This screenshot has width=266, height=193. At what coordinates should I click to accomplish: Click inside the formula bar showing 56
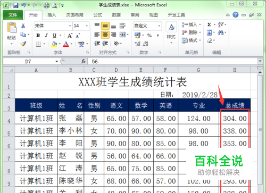(173, 62)
